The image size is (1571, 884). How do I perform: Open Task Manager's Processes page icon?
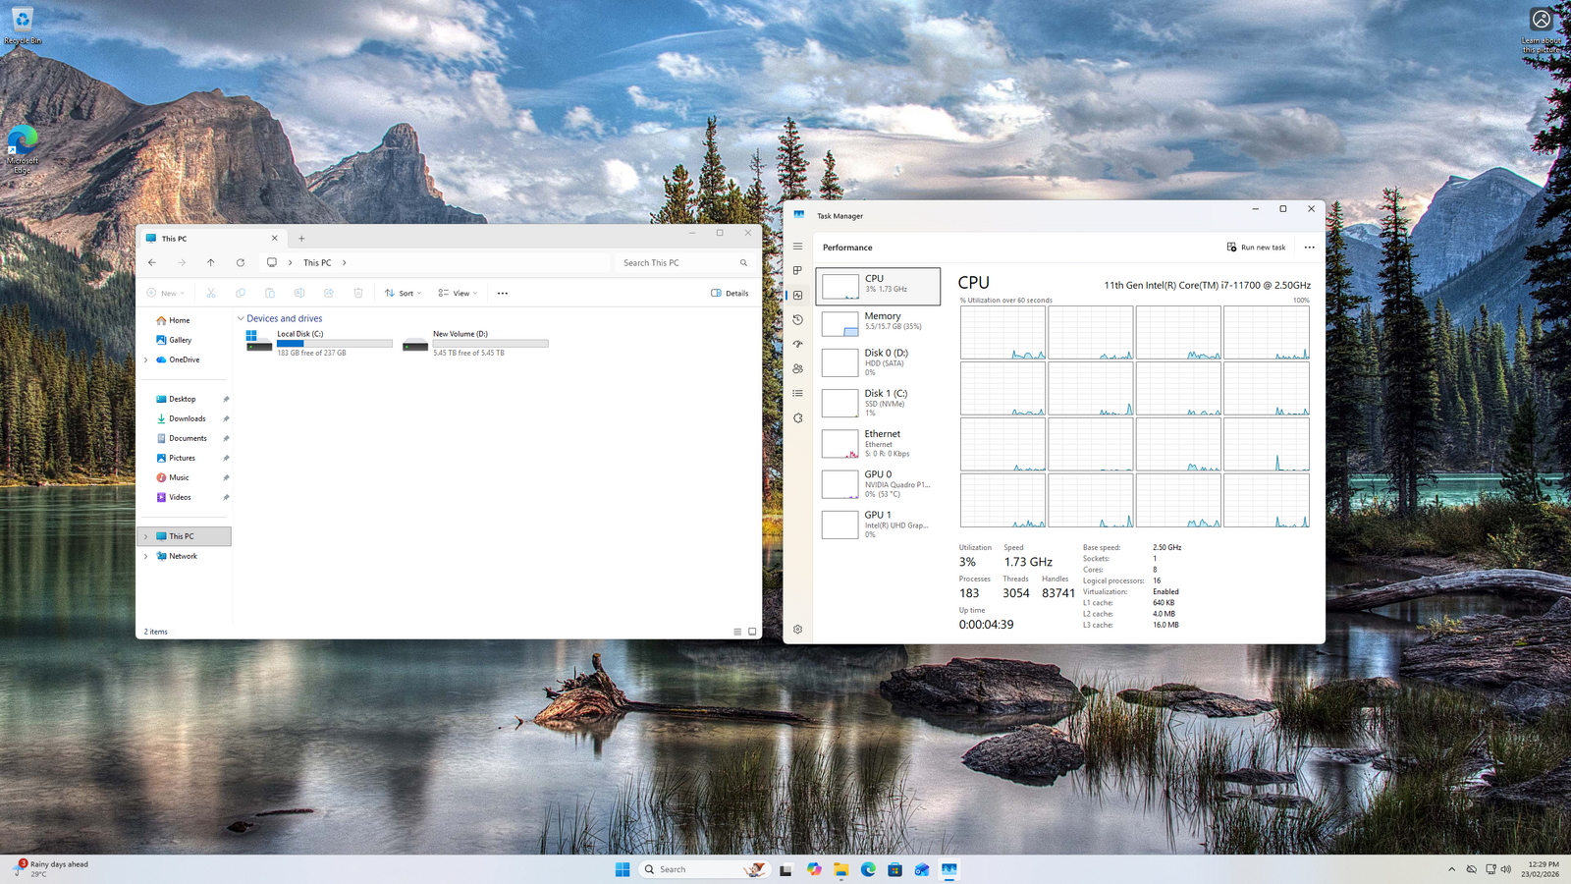point(797,270)
